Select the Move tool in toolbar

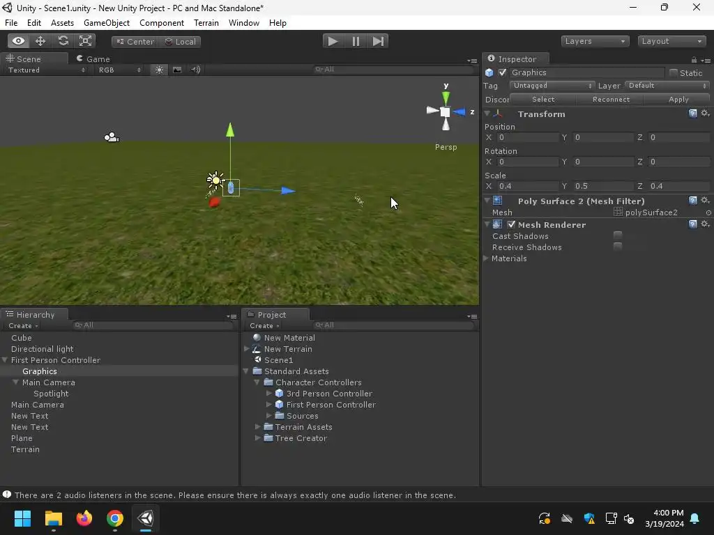click(40, 41)
